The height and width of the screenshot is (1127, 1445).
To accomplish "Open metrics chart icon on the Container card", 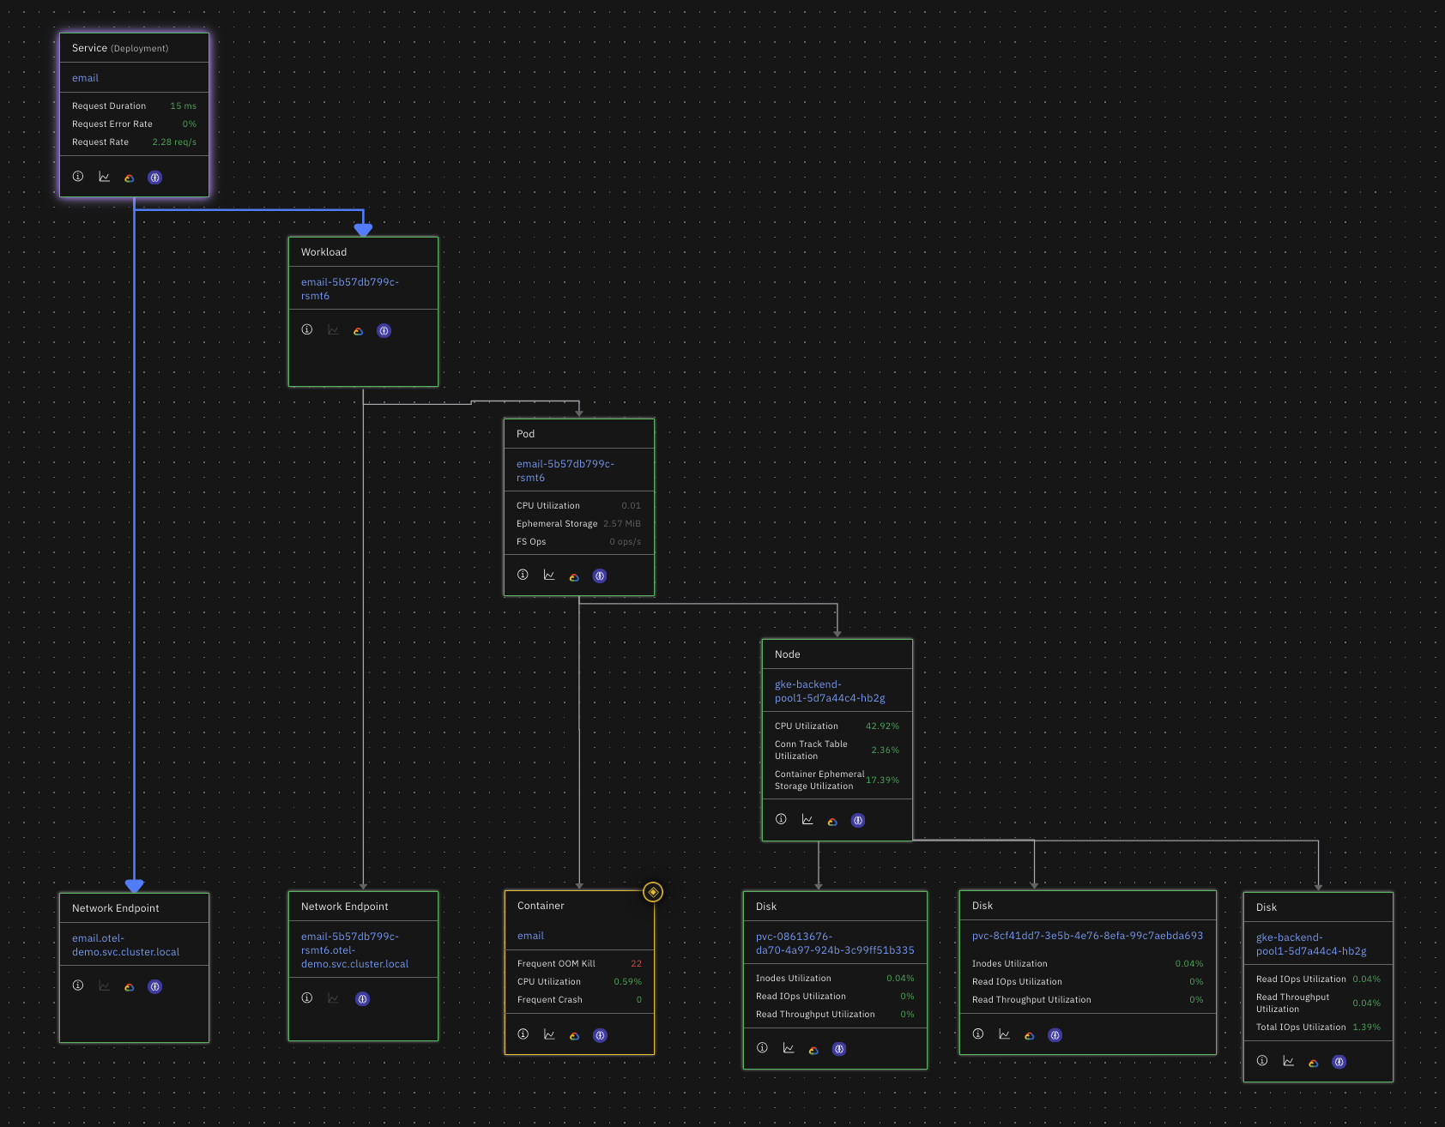I will pyautogui.click(x=549, y=1034).
